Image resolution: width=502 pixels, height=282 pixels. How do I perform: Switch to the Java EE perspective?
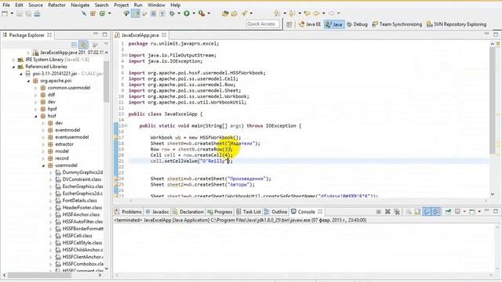click(x=310, y=24)
